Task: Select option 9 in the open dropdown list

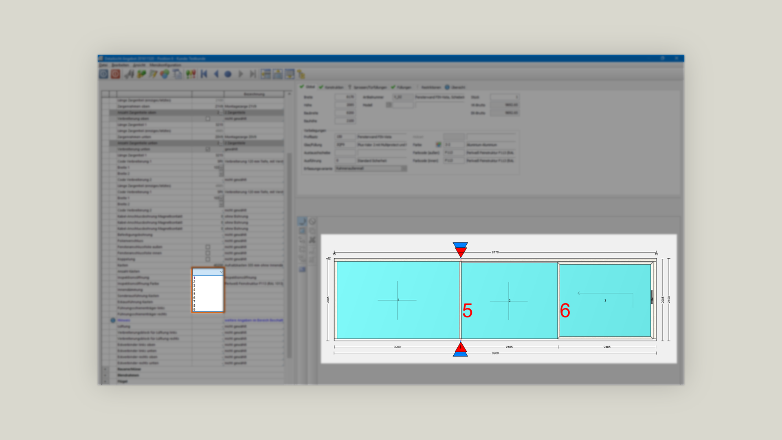Action: click(208, 310)
